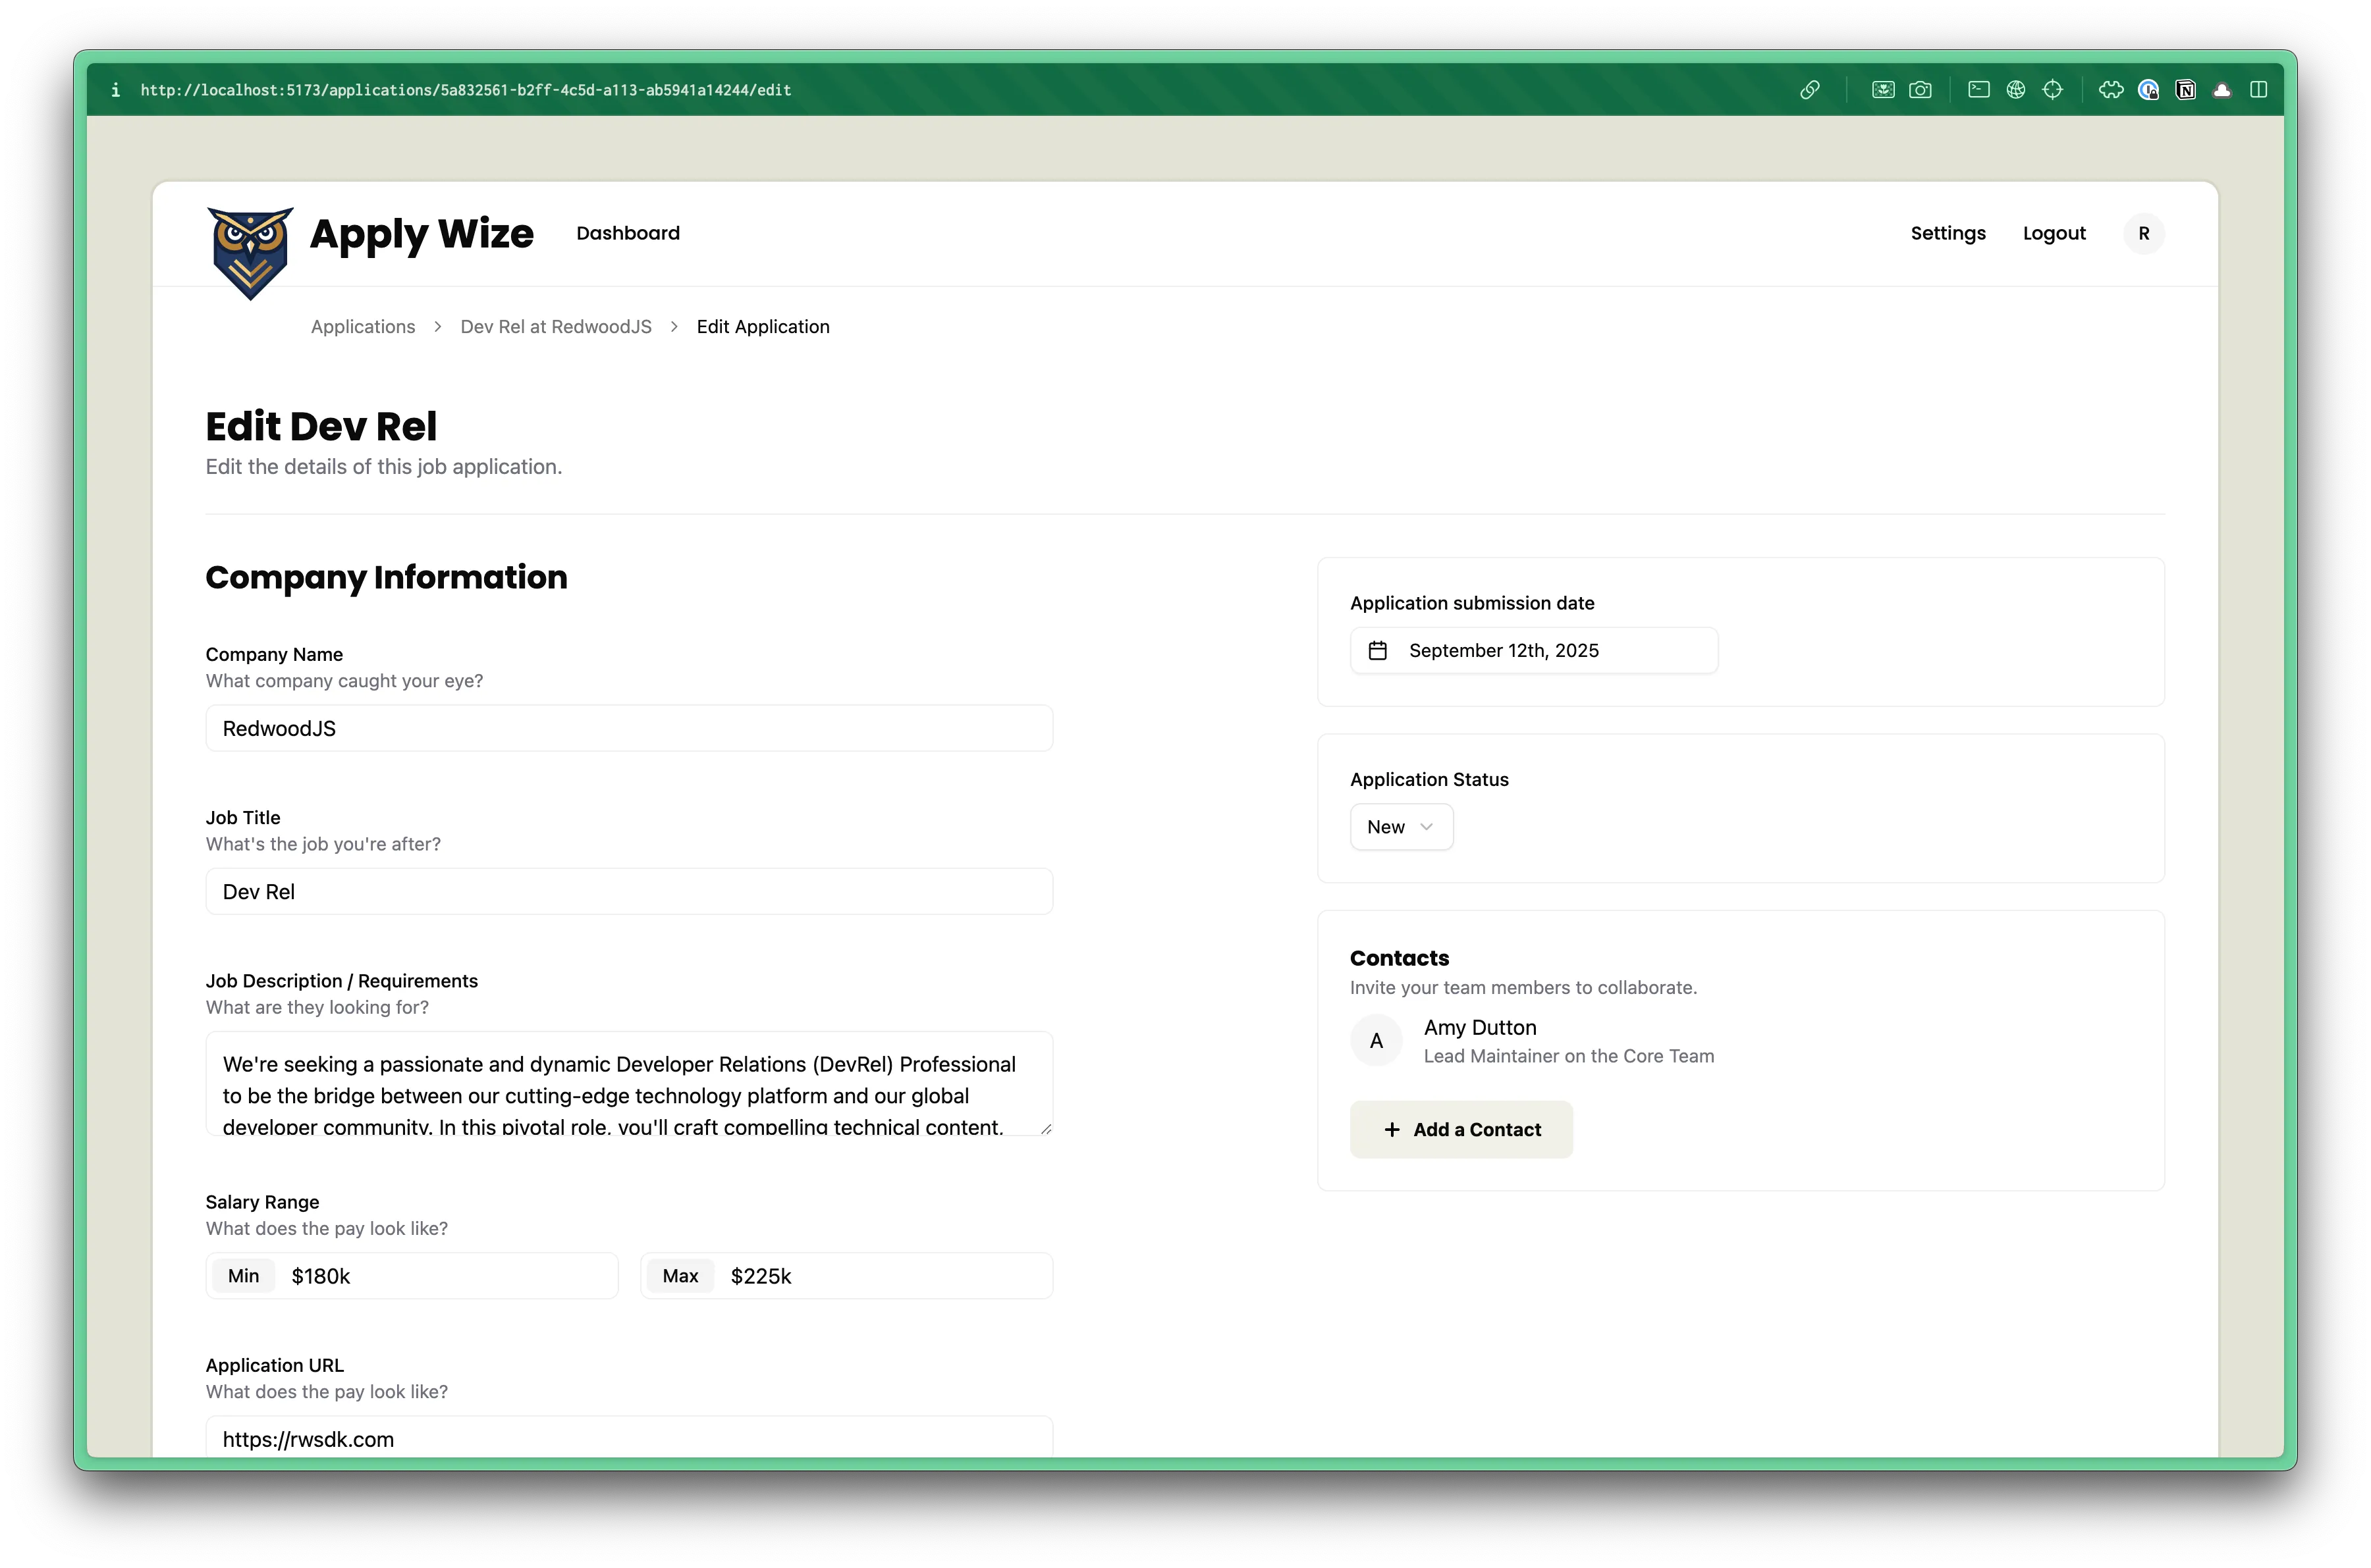The width and height of the screenshot is (2371, 1568).
Task: Click the Logout link
Action: click(2053, 233)
